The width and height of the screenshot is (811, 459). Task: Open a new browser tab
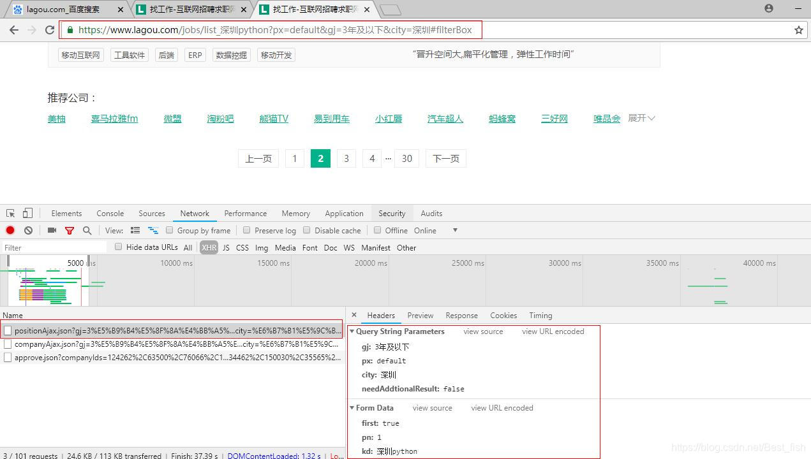point(390,10)
